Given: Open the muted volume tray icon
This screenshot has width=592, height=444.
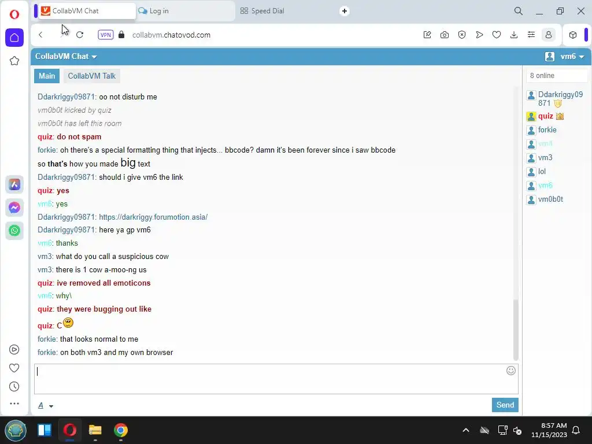Looking at the screenshot, I should point(517,430).
